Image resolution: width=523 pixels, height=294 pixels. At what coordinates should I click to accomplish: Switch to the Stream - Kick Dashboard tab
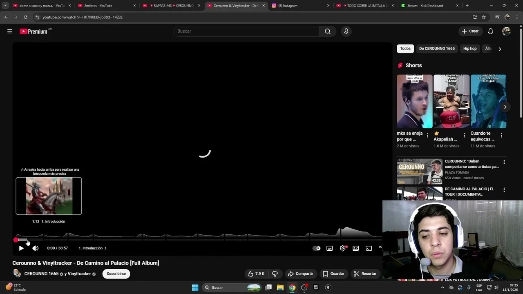tap(429, 6)
